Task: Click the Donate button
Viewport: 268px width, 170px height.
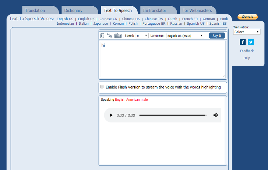Action: click(247, 17)
